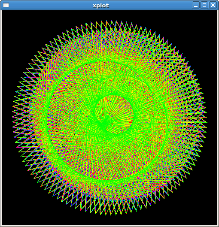Open the window menu icon in title bar
The image size is (219, 227).
click(6, 5)
